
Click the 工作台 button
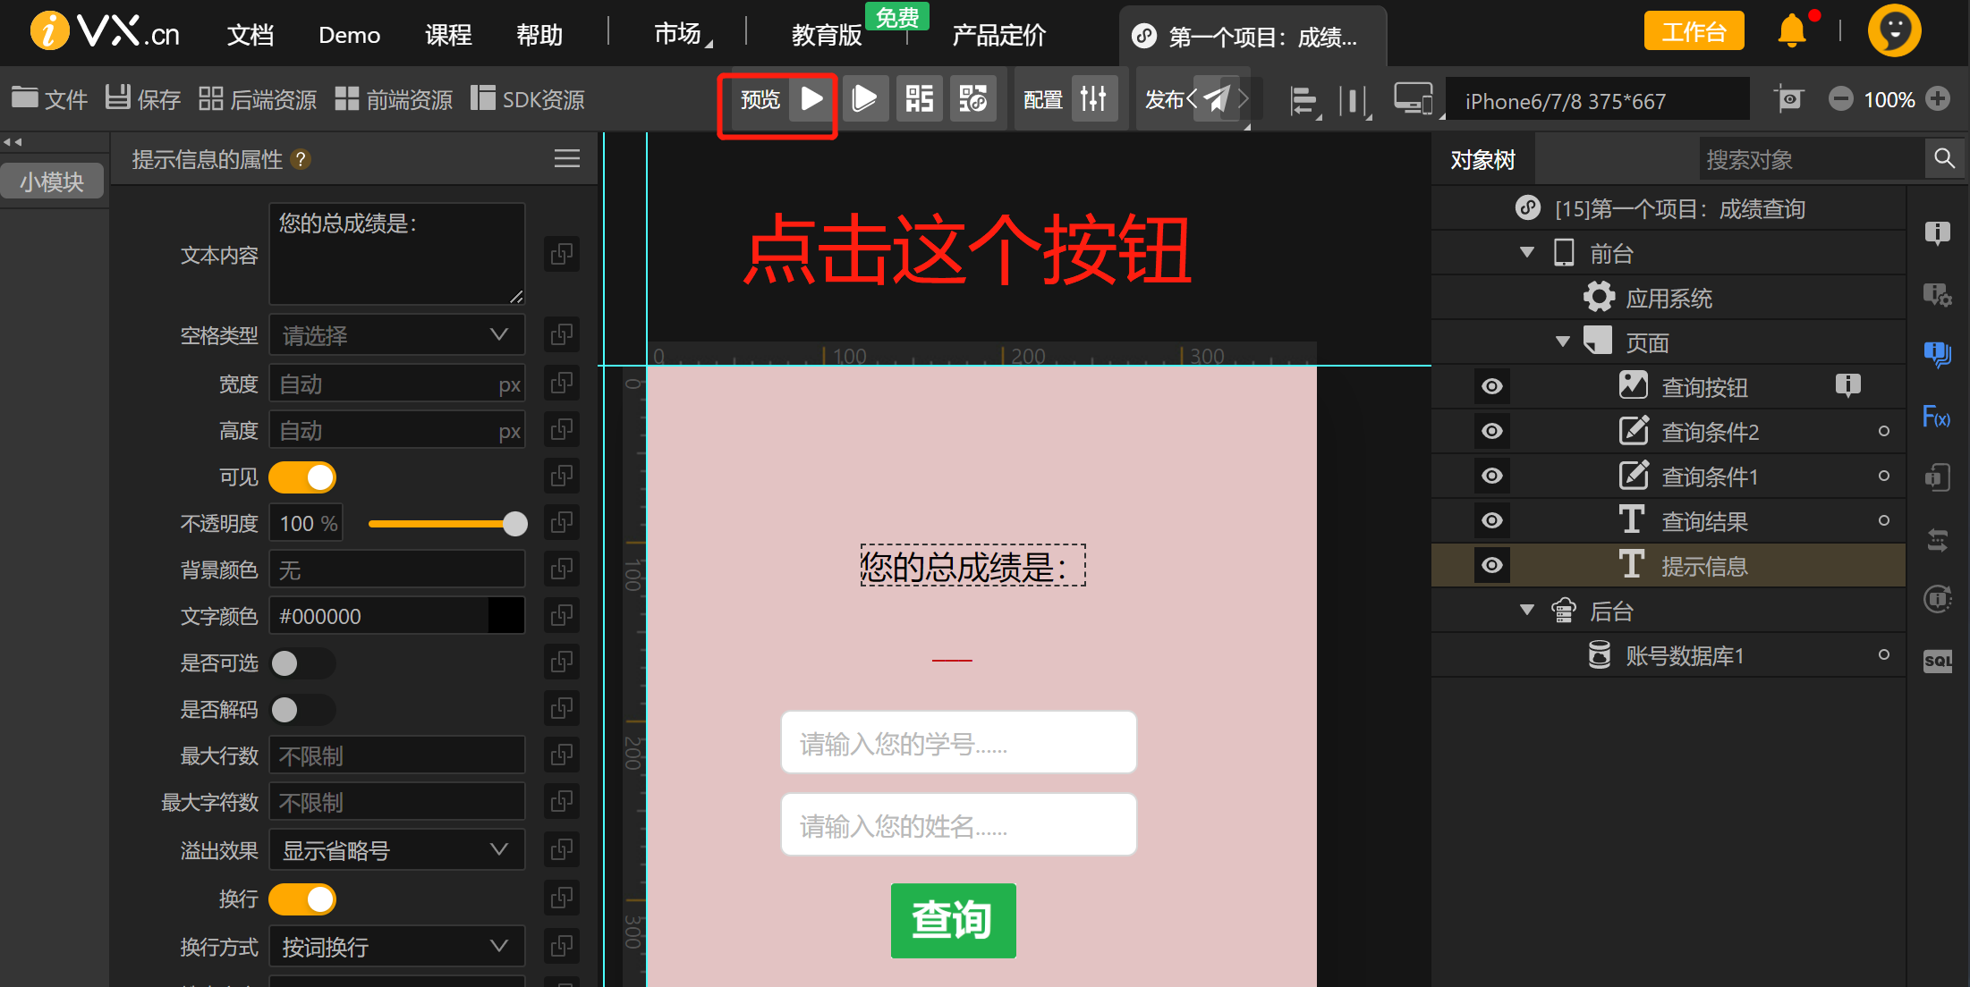coord(1694,32)
